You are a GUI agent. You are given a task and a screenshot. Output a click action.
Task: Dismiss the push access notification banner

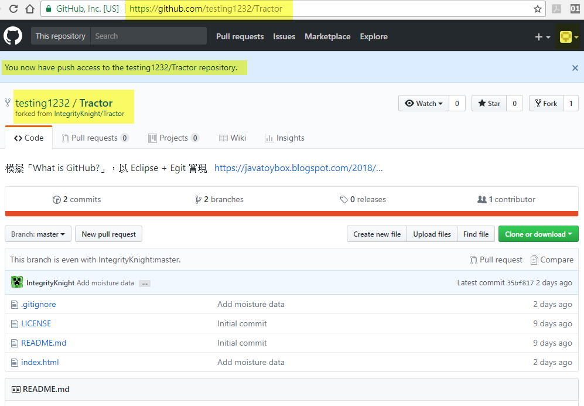[x=575, y=67]
